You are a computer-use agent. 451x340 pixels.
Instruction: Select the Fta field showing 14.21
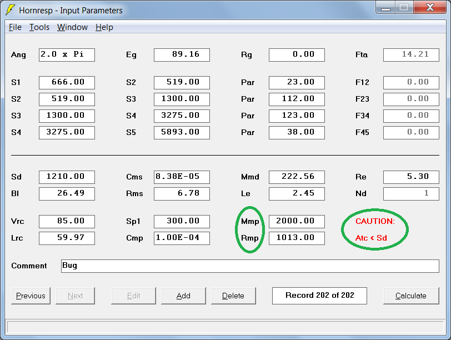pos(411,55)
